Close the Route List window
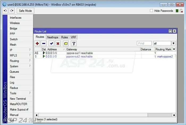The height and width of the screenshot is (125, 186). (x=174, y=31)
